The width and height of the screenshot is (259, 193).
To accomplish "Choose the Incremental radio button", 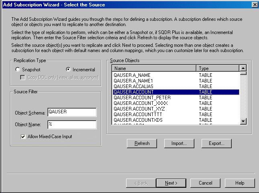I will [68, 70].
